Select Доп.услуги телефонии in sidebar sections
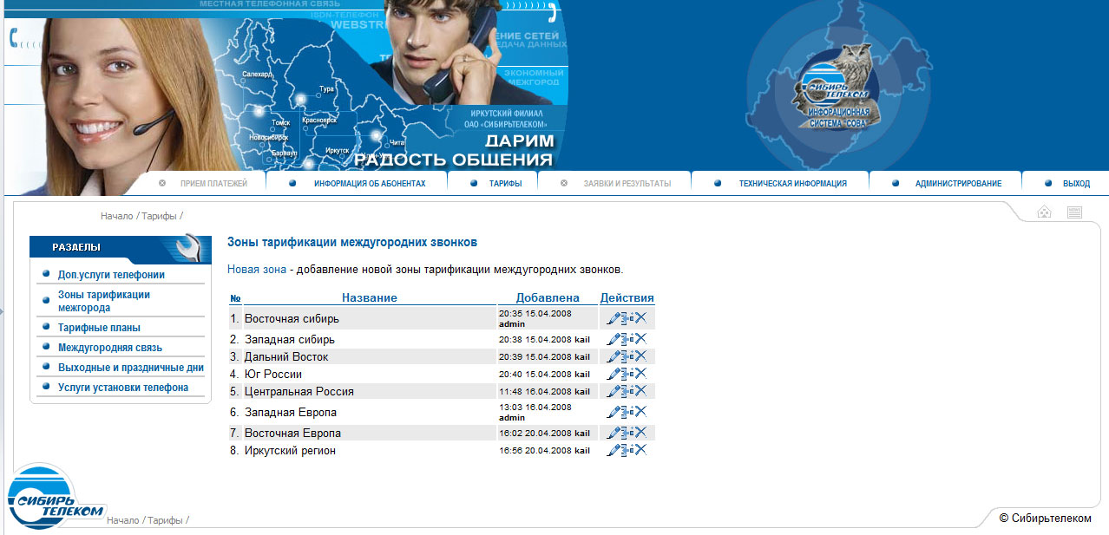This screenshot has width=1109, height=535. [111, 275]
